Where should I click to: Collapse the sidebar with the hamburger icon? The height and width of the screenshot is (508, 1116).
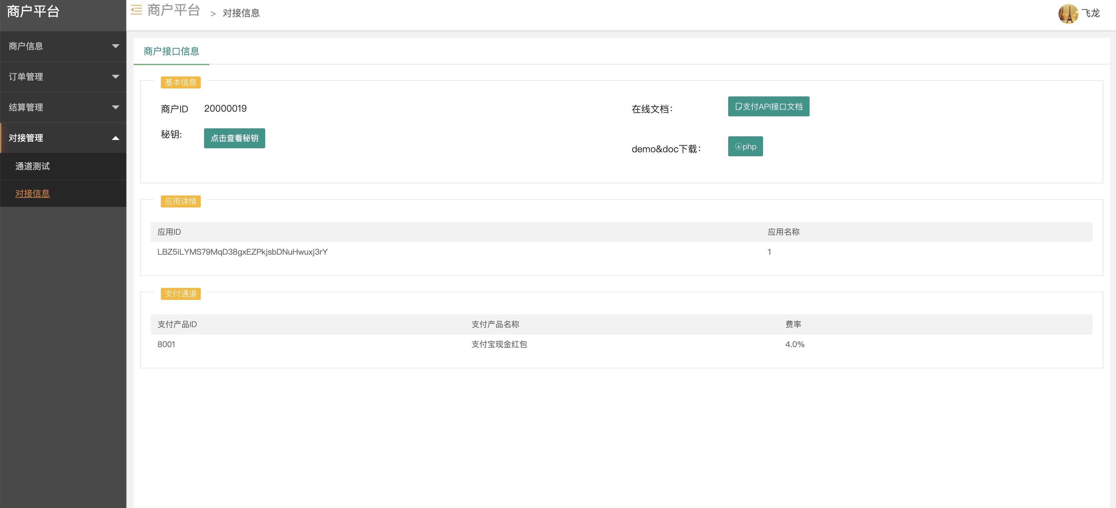(x=137, y=10)
